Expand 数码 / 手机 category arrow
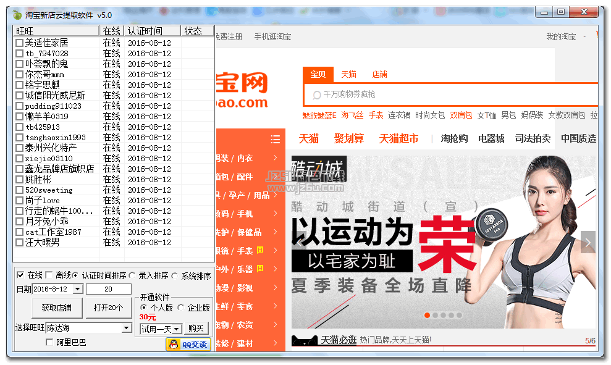Screen dimensions: 611x365 276,214
